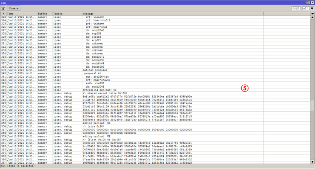This screenshot has height=169, width=315.
Task: Sort by the Topics column header
Action: 67,14
